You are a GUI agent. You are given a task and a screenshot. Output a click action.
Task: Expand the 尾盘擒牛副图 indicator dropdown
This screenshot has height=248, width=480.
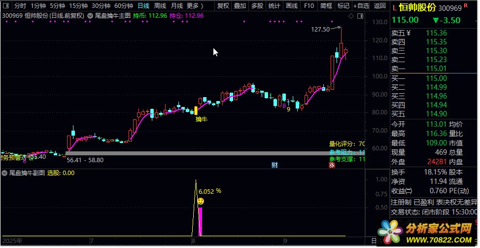[4, 173]
